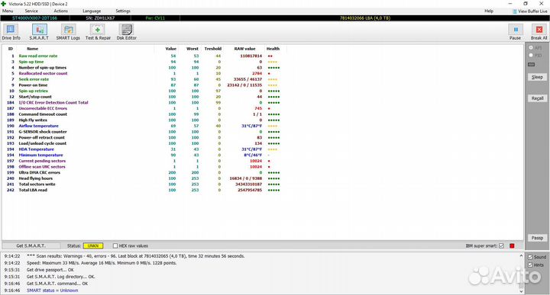Click the Get S.M.A.R.T. button

point(31,245)
